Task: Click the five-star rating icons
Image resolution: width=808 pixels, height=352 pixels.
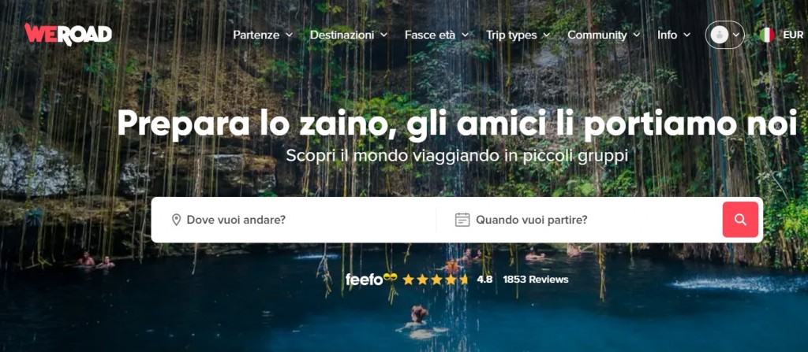Action: pyautogui.click(x=436, y=280)
